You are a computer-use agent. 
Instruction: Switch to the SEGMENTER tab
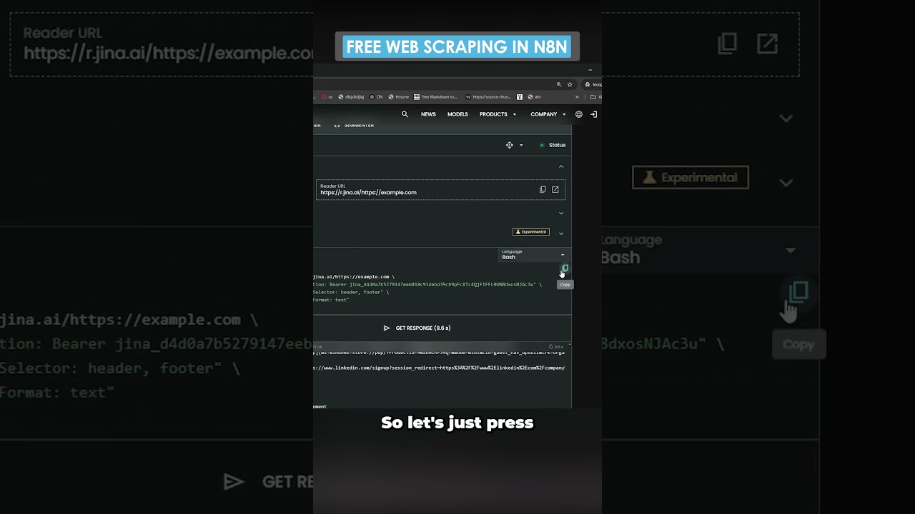(x=354, y=125)
